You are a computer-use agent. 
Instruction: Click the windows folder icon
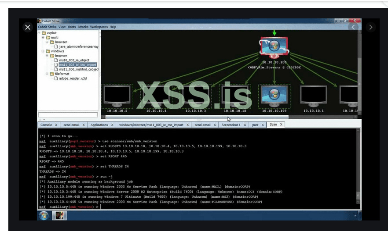[48, 51]
